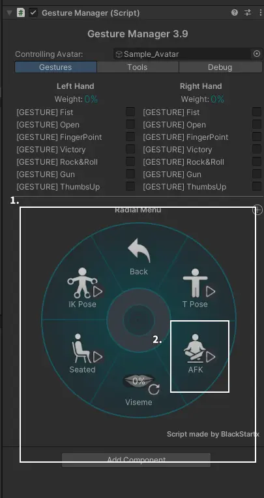264x498 pixels.
Task: Enable Right Hand Fist gesture checkbox
Action: (257, 112)
